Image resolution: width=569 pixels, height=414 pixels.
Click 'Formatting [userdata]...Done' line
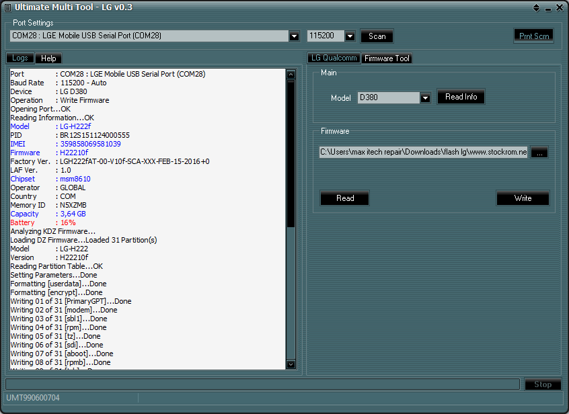[x=59, y=284]
